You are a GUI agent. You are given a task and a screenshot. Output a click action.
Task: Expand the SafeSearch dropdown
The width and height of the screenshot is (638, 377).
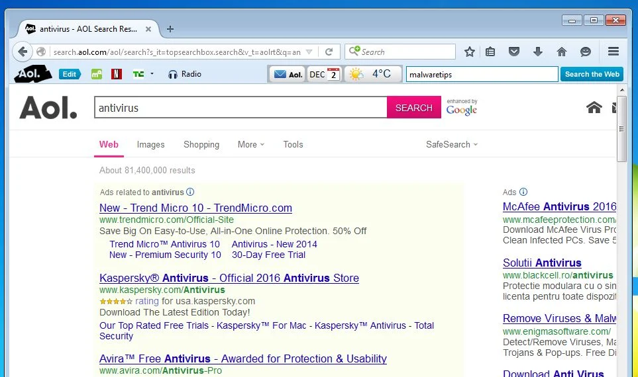point(452,145)
